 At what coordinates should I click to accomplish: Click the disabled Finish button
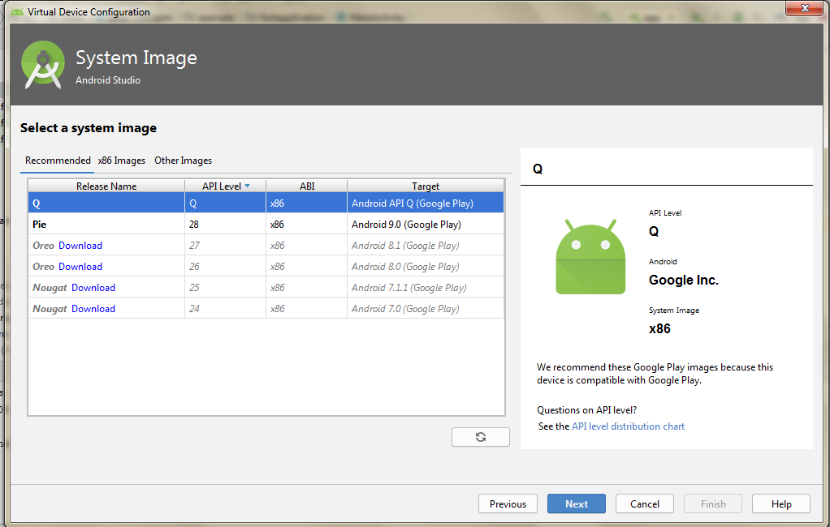pos(713,503)
